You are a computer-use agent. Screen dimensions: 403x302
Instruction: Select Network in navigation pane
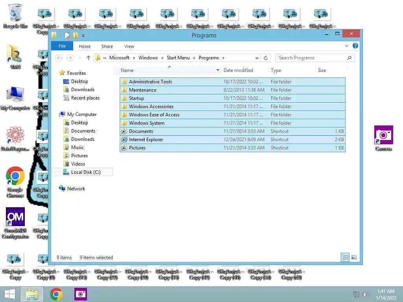coord(76,188)
